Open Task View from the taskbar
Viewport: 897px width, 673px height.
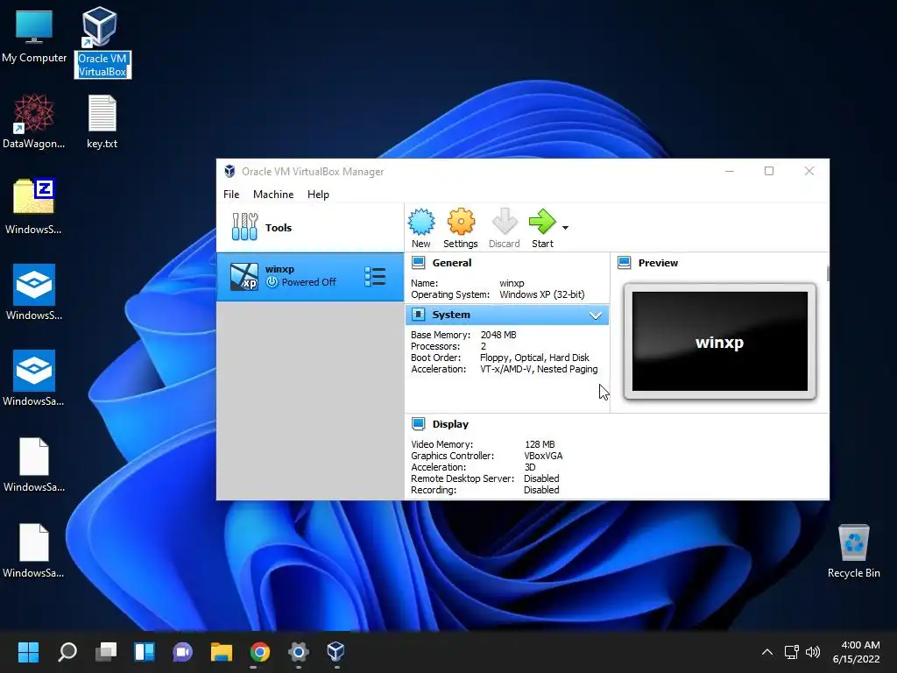[x=106, y=652]
